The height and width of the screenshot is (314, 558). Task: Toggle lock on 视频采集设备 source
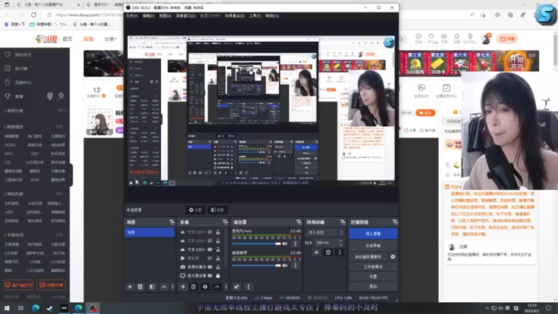coord(218,267)
